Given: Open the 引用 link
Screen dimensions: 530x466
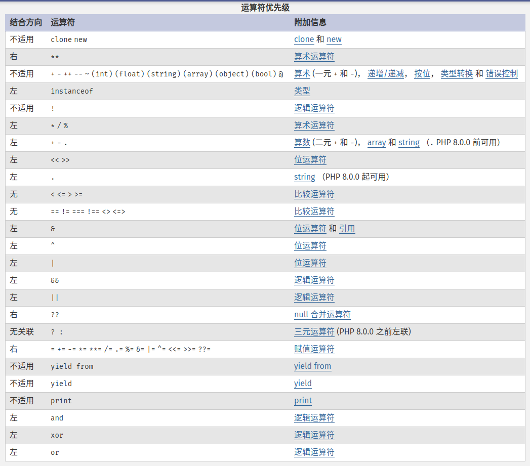Looking at the screenshot, I should tap(347, 229).
